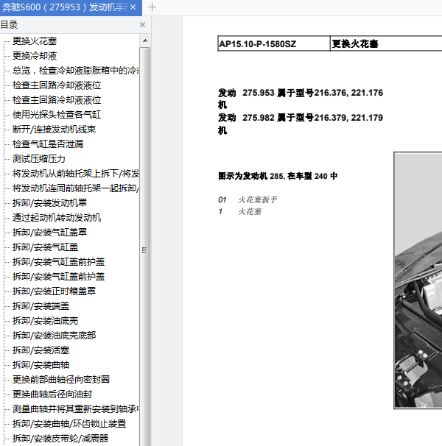Image resolution: width=442 pixels, height=446 pixels.
Task: Open 拆卸/安装曲轴/环齿锁止装置
Action: click(69, 424)
